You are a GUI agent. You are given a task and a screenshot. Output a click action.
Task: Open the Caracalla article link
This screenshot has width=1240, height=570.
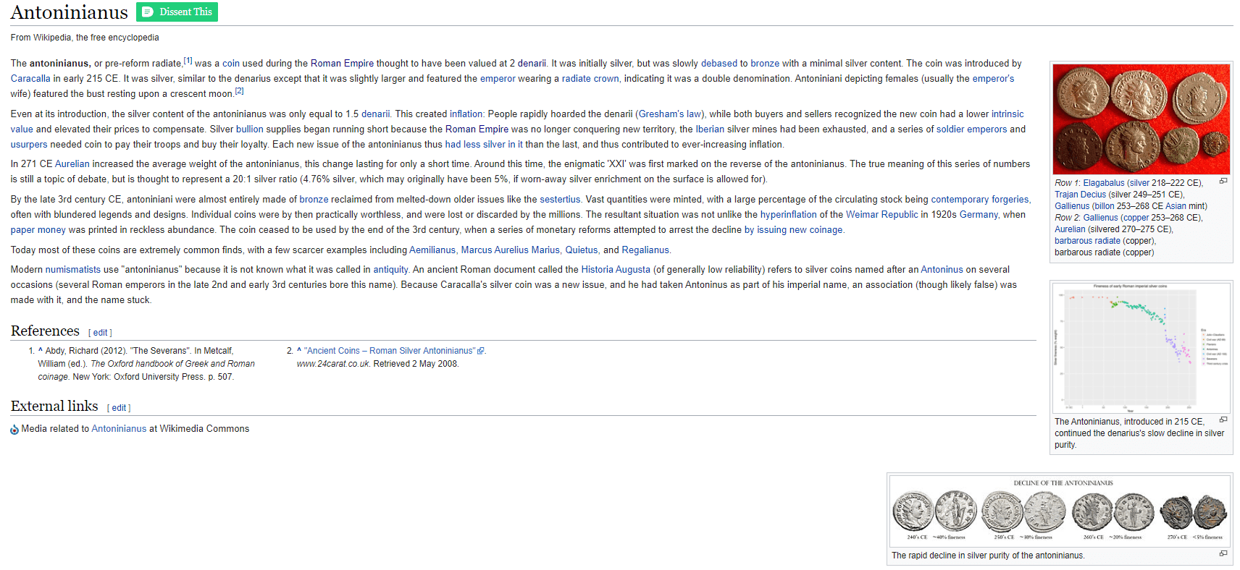click(30, 79)
